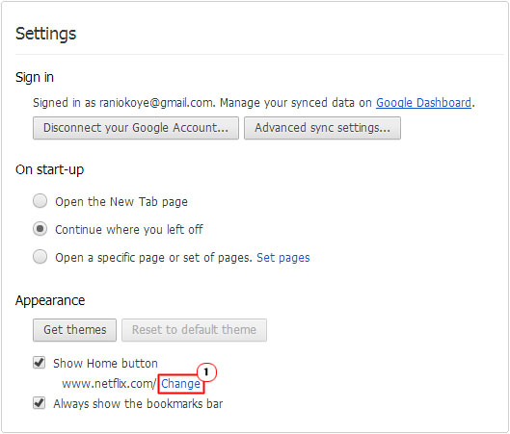Viewport: 510px width, 434px height.
Task: Click the Appearance section heading
Action: pos(50,300)
